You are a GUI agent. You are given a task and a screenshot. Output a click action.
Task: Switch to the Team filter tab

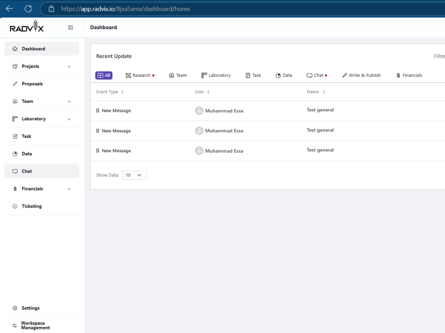pyautogui.click(x=178, y=75)
